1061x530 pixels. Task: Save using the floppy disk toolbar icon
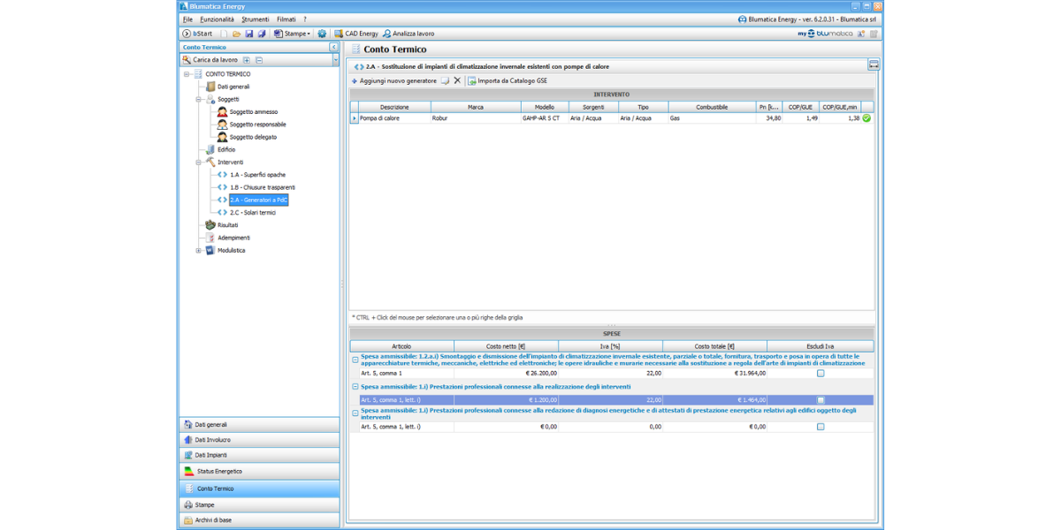pyautogui.click(x=249, y=34)
